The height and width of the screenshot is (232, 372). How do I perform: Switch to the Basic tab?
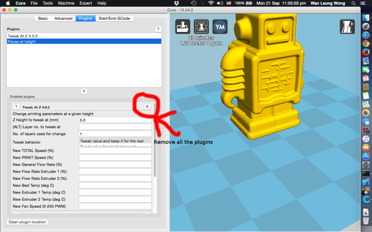[43, 18]
